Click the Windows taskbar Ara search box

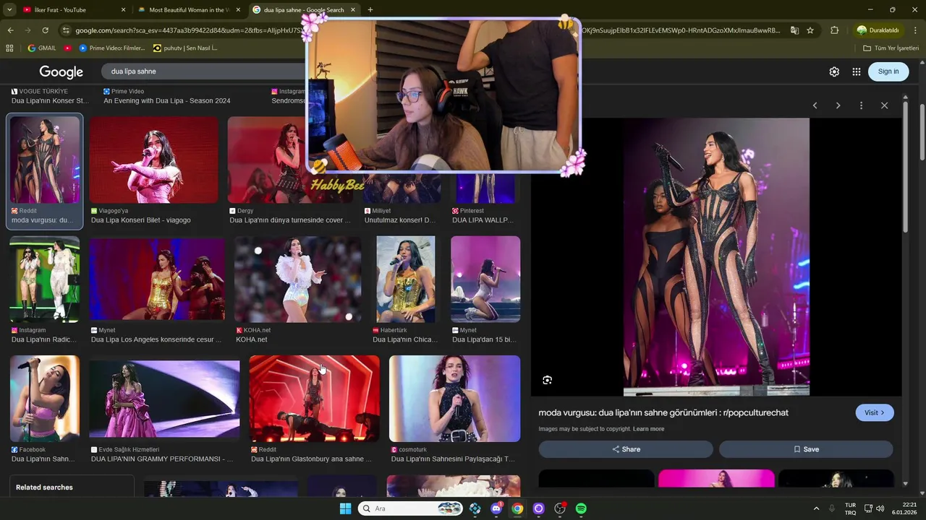point(410,508)
